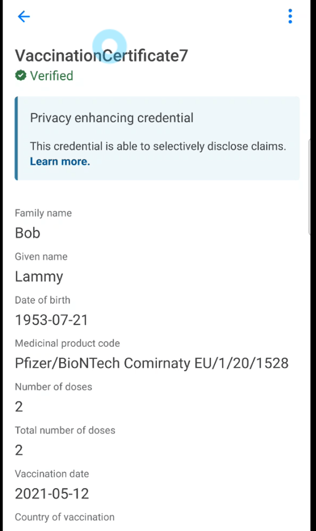
Task: Select the Country of vaccination label
Action: pos(65,517)
